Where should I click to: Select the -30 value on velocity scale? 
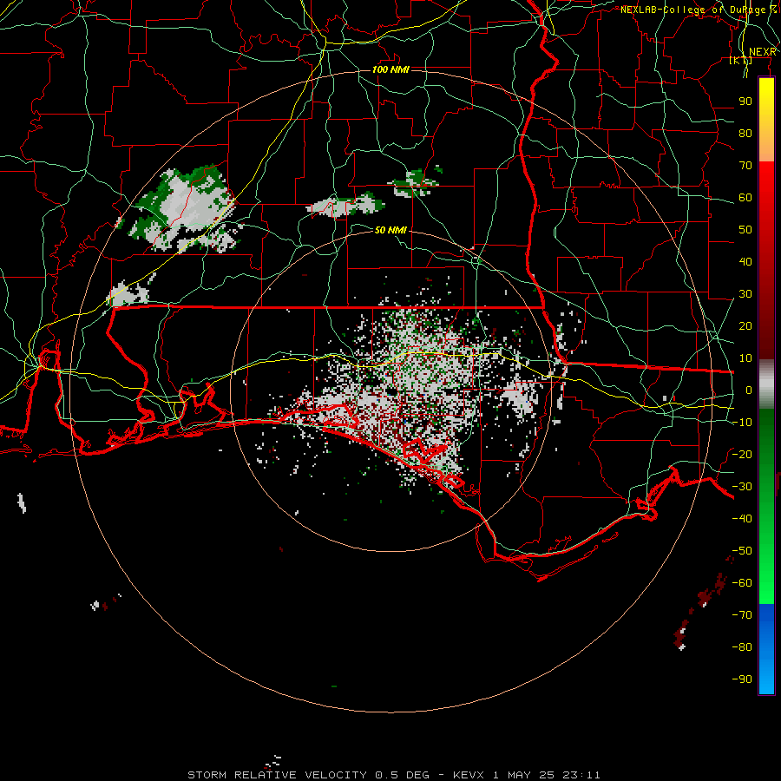pyautogui.click(x=742, y=486)
